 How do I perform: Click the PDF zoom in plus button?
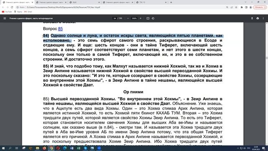coord(141,18)
